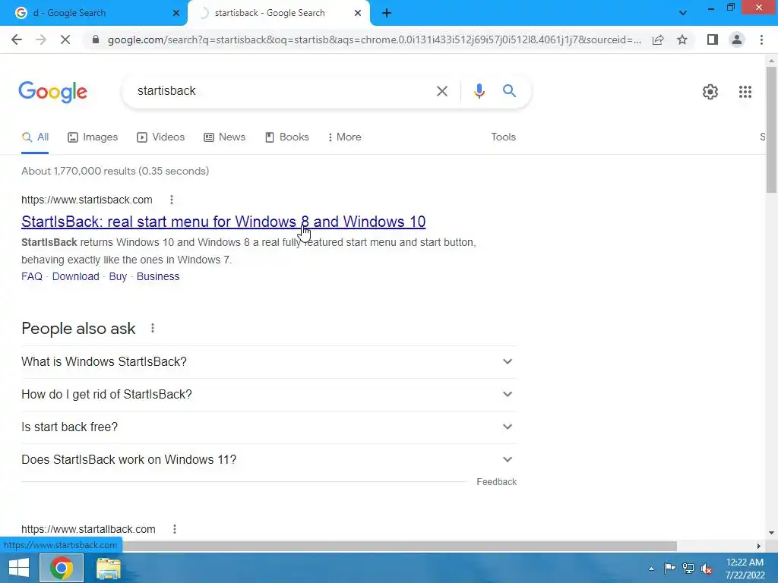
Task: Switch to News results
Action: tap(225, 137)
